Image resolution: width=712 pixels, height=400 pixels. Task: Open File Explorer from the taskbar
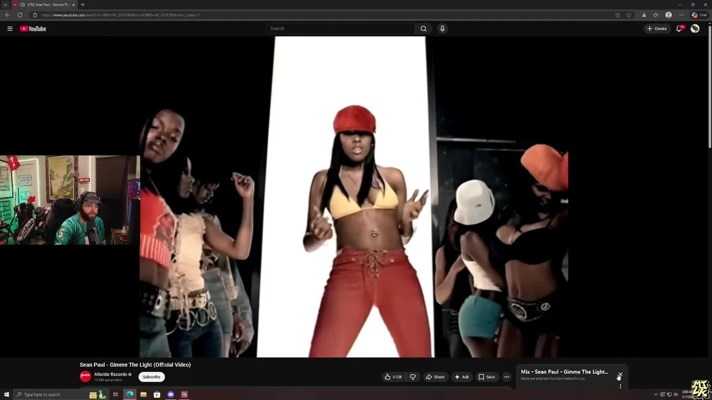[144, 394]
